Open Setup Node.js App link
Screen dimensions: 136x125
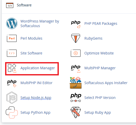coord(36,98)
